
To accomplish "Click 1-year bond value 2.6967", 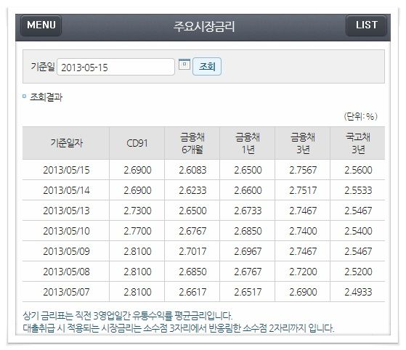I will click(x=248, y=251).
